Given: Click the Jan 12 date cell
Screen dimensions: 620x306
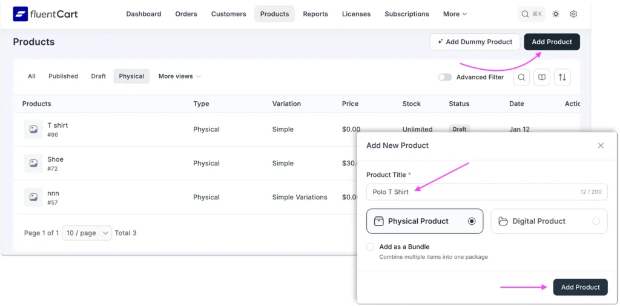Looking at the screenshot, I should pyautogui.click(x=519, y=129).
